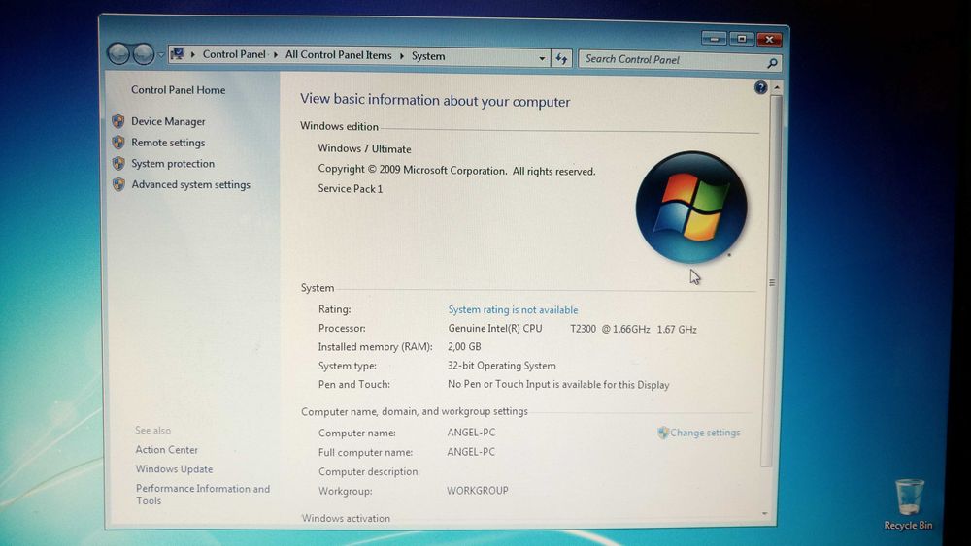The height and width of the screenshot is (546, 971).
Task: Click the scrollbar up arrow
Action: click(x=776, y=88)
